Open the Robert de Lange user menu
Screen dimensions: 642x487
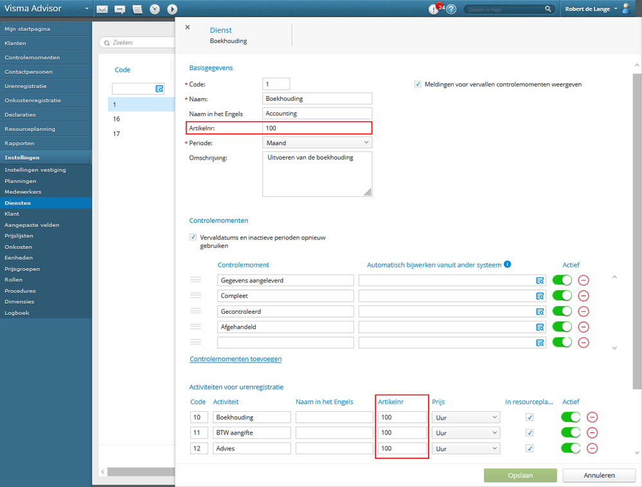click(591, 8)
